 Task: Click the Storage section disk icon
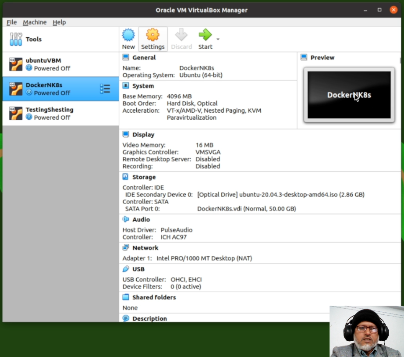125,177
